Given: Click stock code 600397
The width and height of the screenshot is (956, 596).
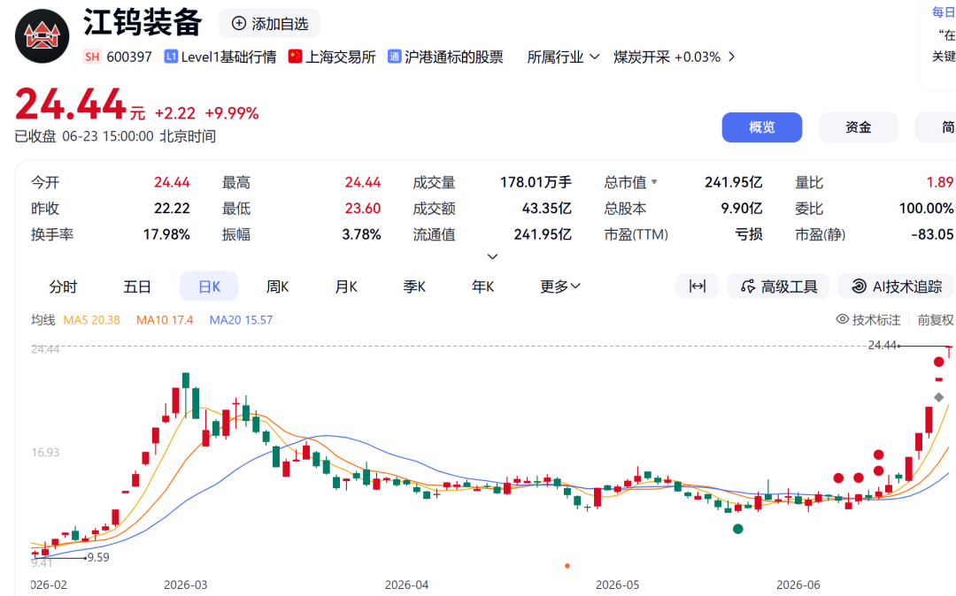Looking at the screenshot, I should 129,57.
